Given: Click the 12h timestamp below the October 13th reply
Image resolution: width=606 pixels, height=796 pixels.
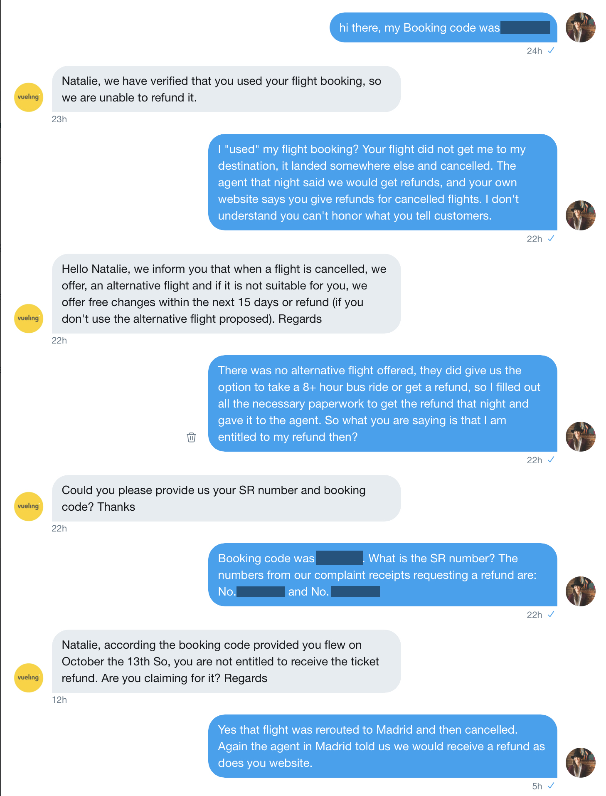Looking at the screenshot, I should (x=59, y=700).
